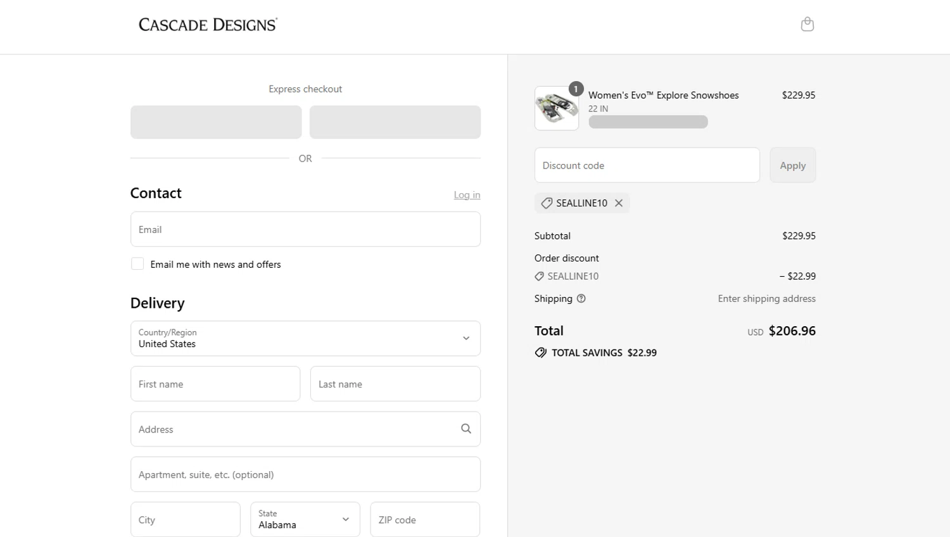Open the Country/Region dropdown
The height and width of the screenshot is (537, 950).
[x=305, y=338]
